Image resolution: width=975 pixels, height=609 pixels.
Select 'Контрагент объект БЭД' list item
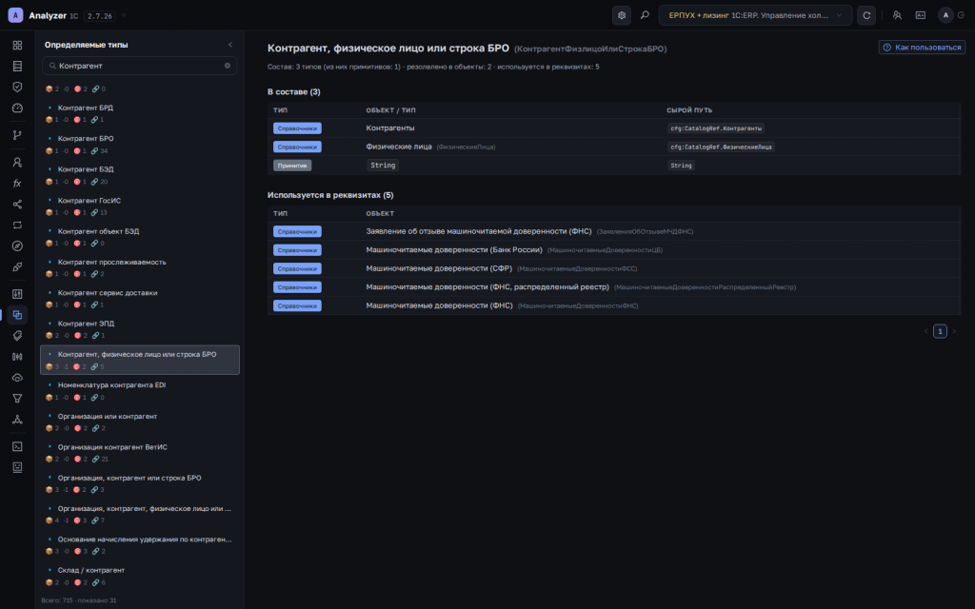point(140,237)
